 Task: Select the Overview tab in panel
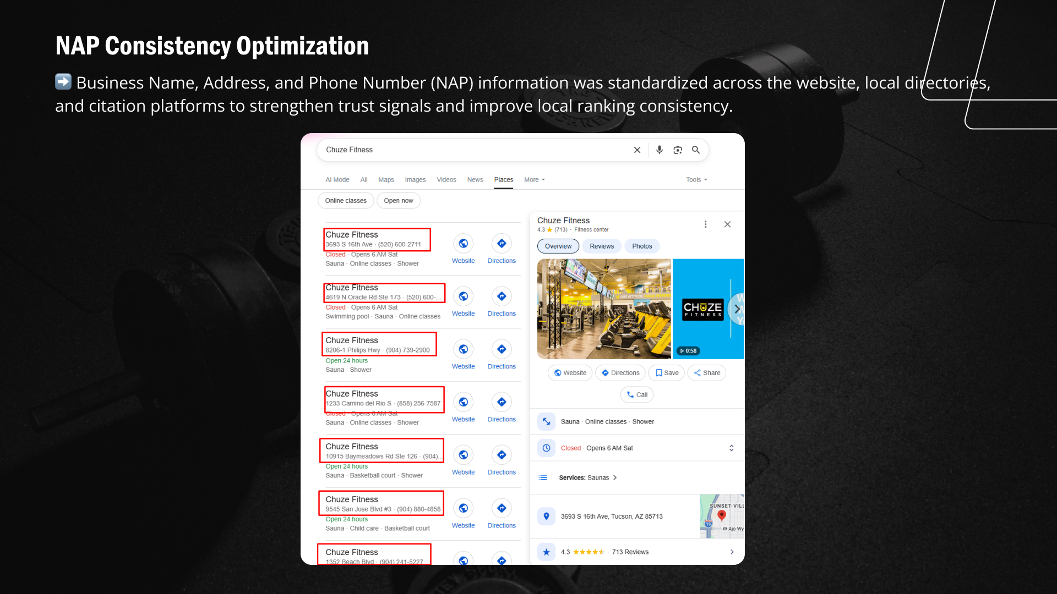558,246
